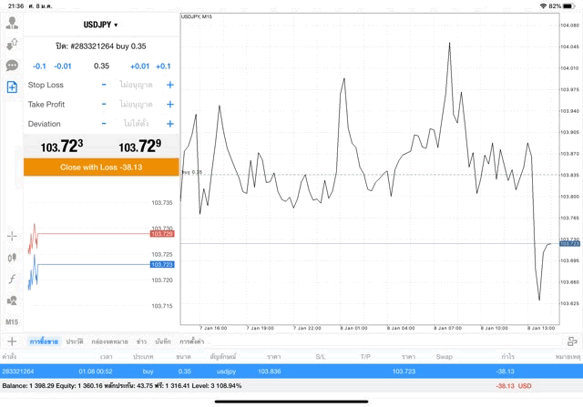Screen dimensions: 583x407
Task: Tap the 21:36 clock in status bar
Action: coord(15,6)
